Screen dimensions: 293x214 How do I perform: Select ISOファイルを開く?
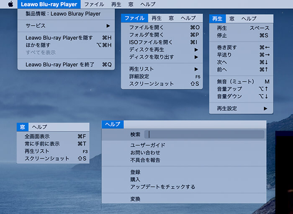[162, 42]
